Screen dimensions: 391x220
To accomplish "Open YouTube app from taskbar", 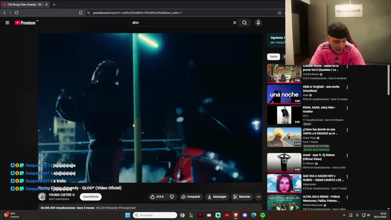I will (227, 215).
